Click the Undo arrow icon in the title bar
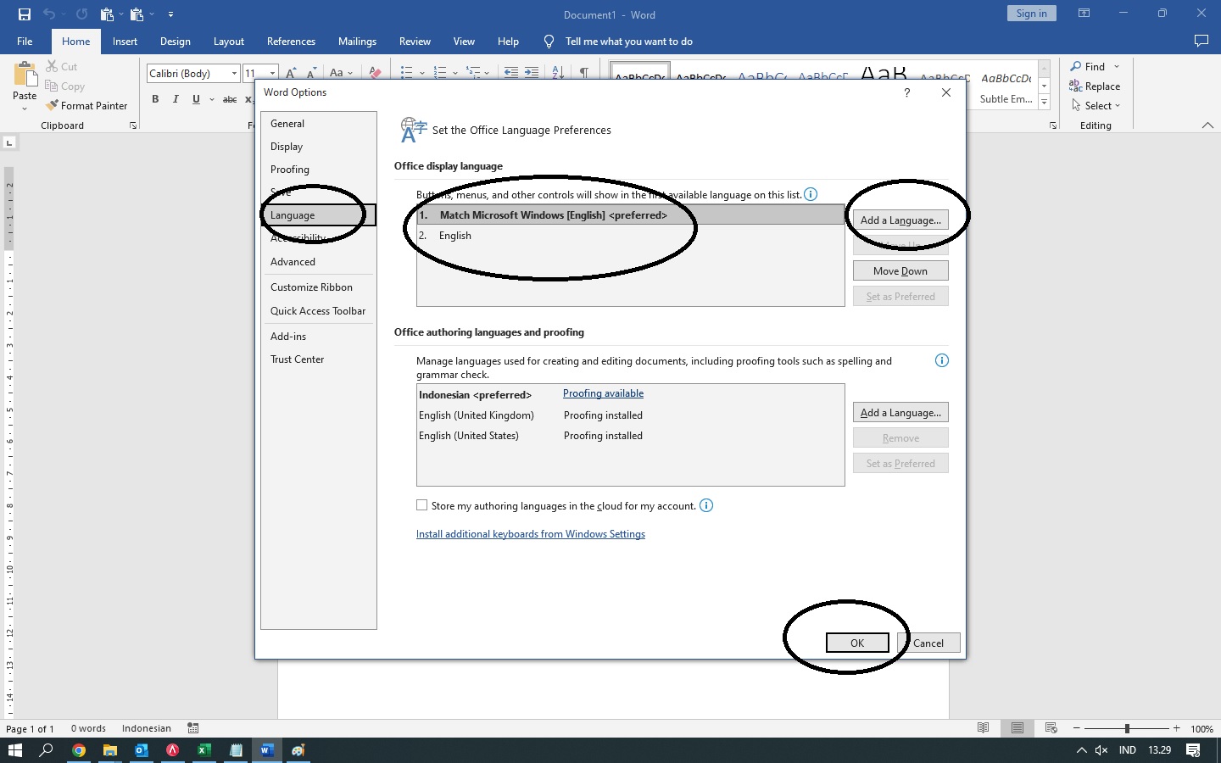 click(49, 14)
